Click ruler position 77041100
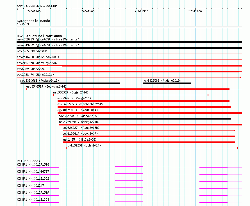 click(x=34, y=11)
